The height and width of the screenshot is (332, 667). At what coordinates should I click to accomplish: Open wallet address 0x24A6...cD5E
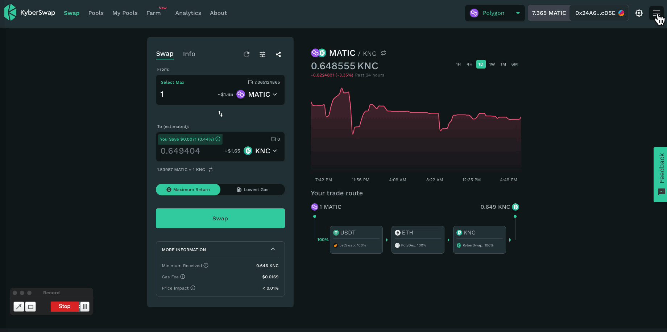click(x=599, y=13)
